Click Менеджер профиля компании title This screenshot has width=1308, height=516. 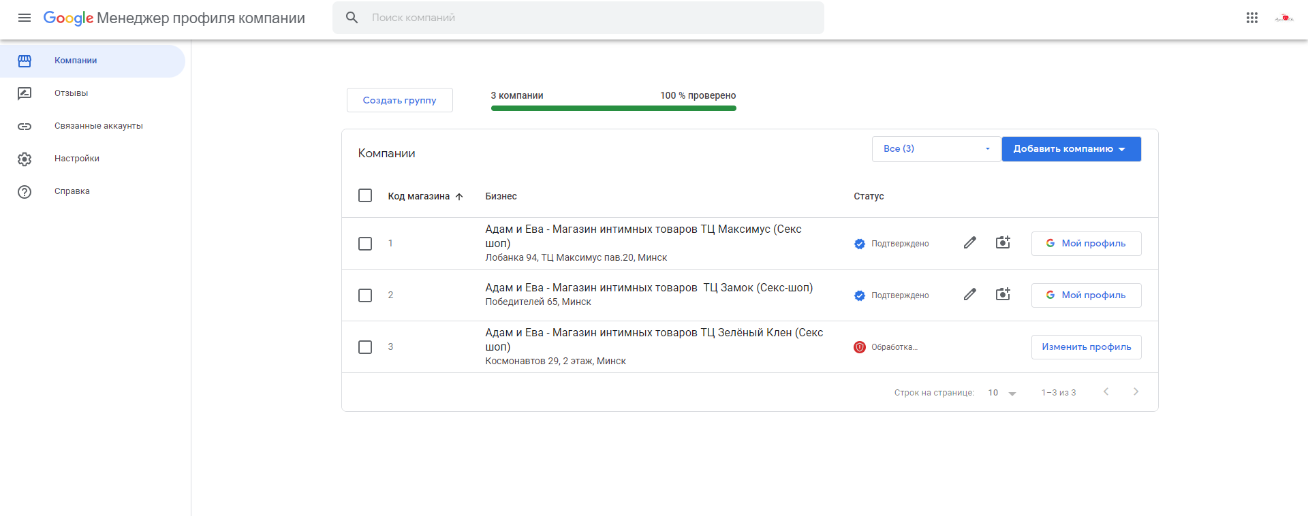click(201, 18)
